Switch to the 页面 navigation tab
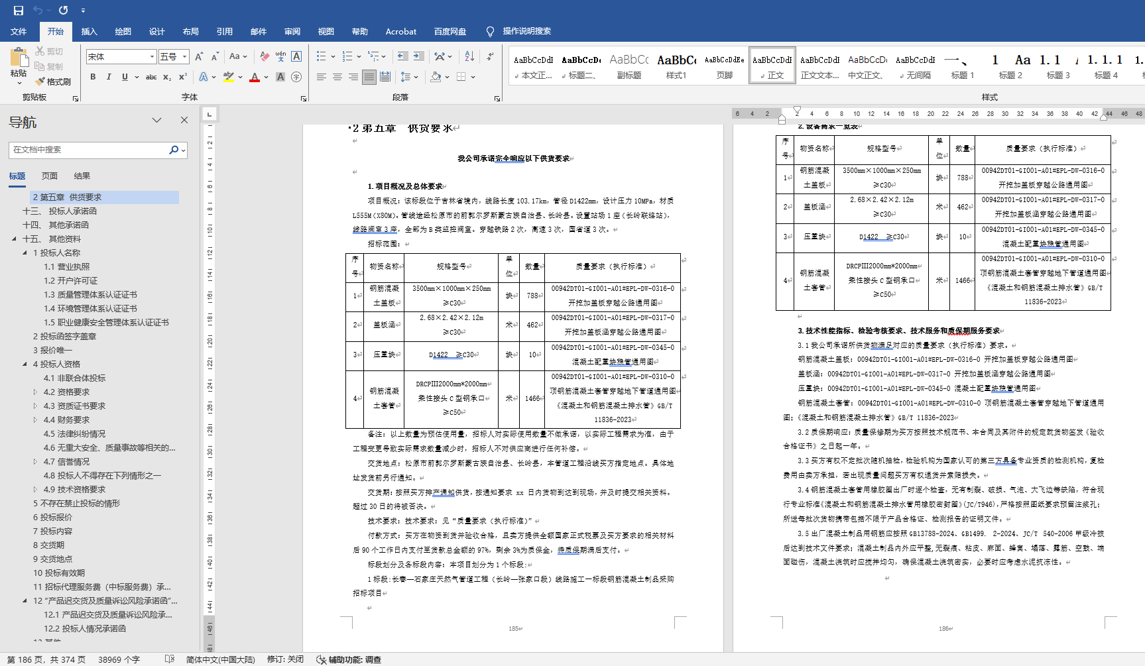The width and height of the screenshot is (1145, 666). click(50, 176)
